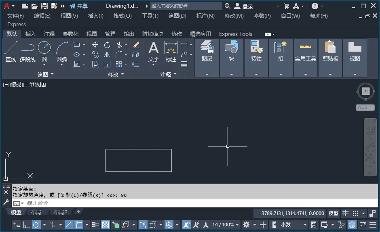Open the 实用工具 panel button

point(305,58)
